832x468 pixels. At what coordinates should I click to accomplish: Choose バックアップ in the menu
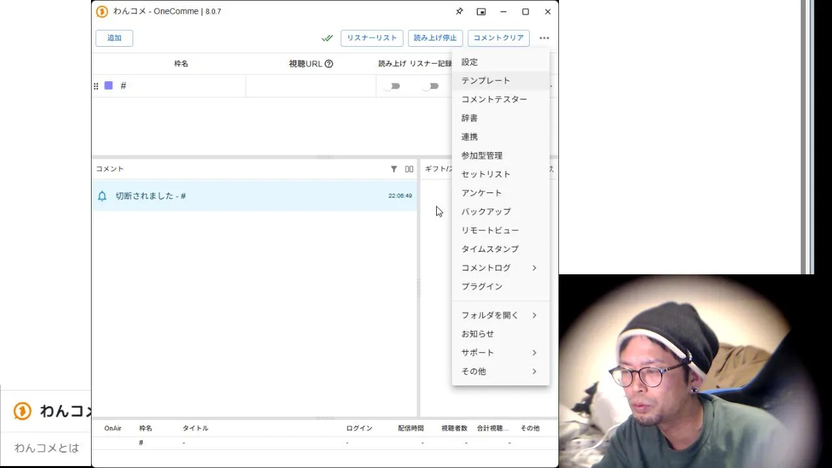[500, 212]
